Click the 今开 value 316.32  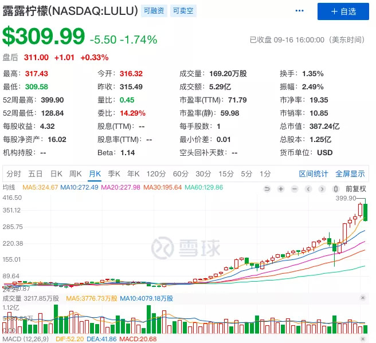131,73
